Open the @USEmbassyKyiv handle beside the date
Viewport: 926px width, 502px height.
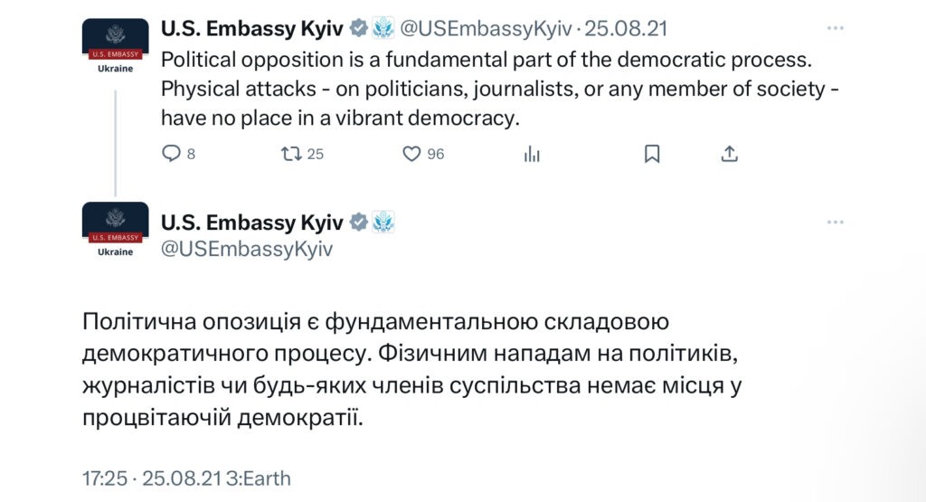[486, 28]
